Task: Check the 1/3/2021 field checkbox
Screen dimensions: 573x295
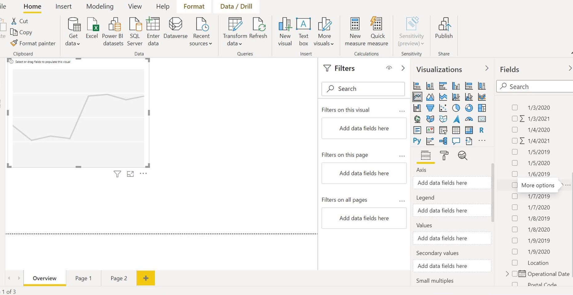Action: click(x=514, y=118)
